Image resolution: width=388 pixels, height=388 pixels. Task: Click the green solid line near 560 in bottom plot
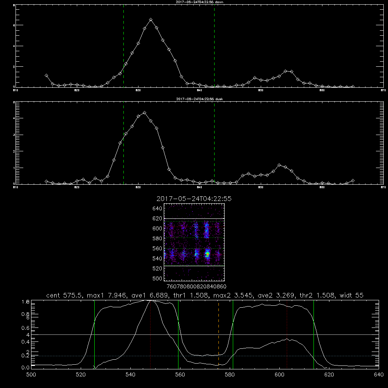[178, 334]
